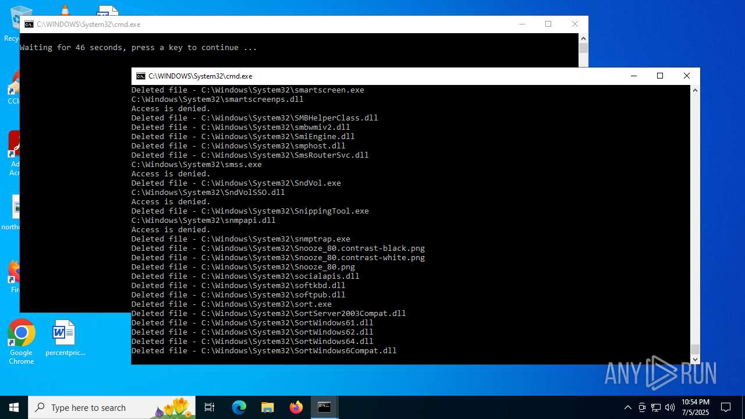Click the SndVolSSO.dll path line
The width and height of the screenshot is (745, 419).
(208, 193)
